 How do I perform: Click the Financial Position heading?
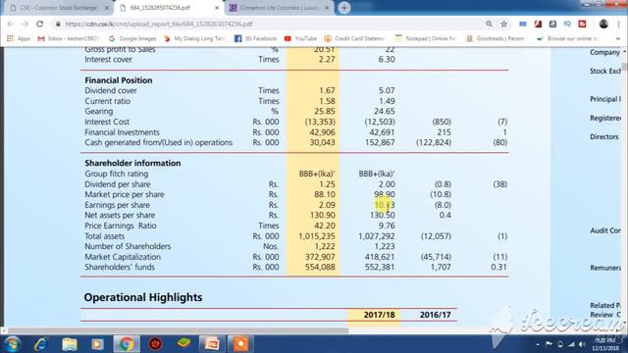(119, 80)
